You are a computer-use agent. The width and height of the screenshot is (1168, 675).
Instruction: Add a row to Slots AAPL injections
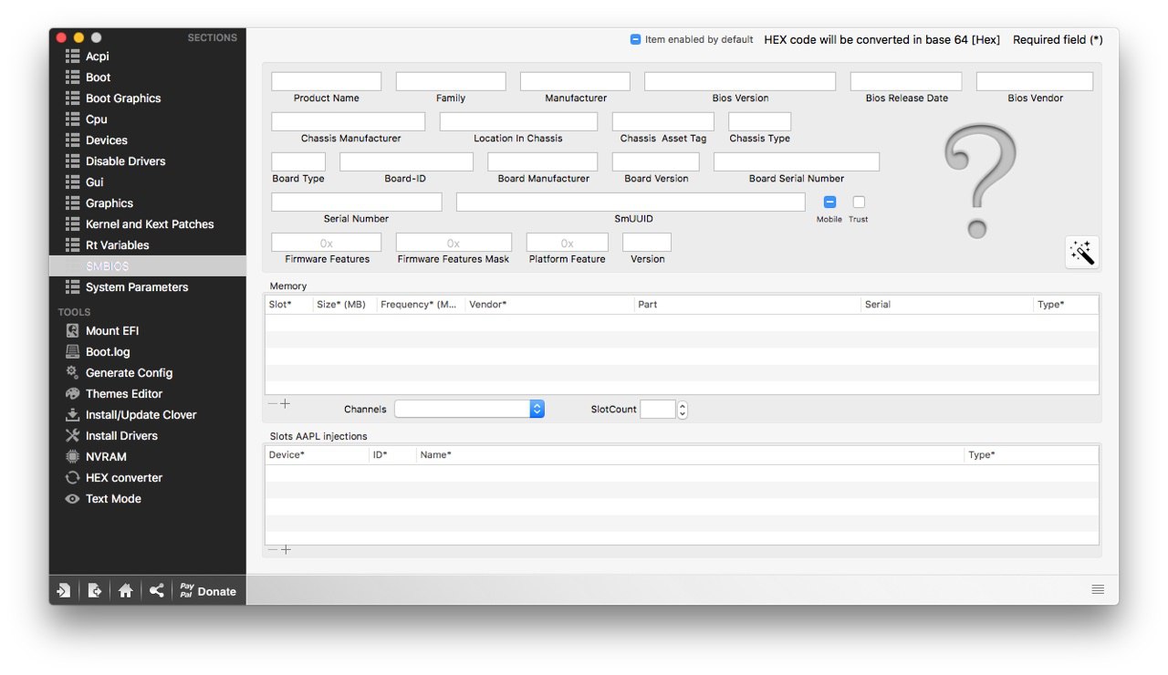point(286,549)
